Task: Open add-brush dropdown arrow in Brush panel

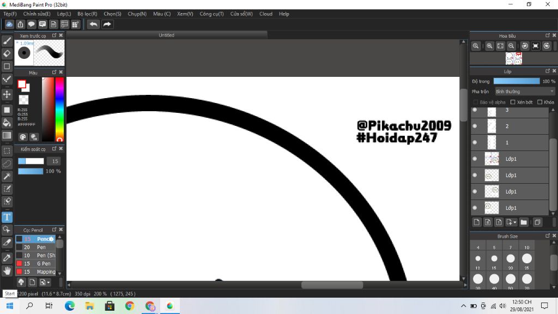Action: click(x=48, y=282)
